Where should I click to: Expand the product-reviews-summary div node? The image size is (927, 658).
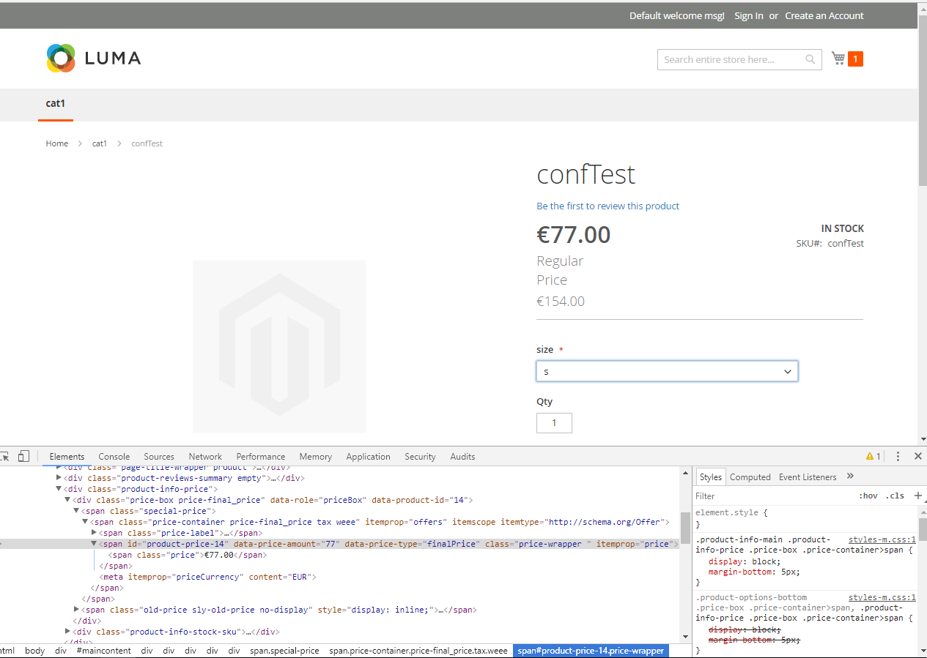coord(59,478)
